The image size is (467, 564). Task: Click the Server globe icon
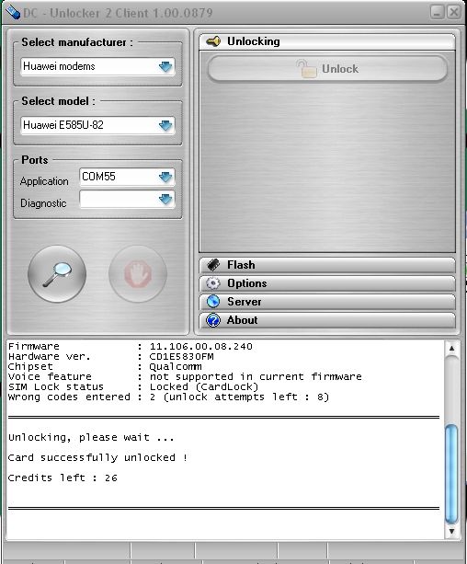pyautogui.click(x=213, y=302)
